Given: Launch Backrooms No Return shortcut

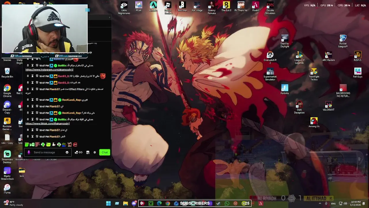Looking at the screenshot, I should pos(343,91).
